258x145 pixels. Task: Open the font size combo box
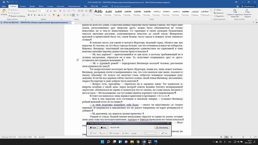pos(42,11)
